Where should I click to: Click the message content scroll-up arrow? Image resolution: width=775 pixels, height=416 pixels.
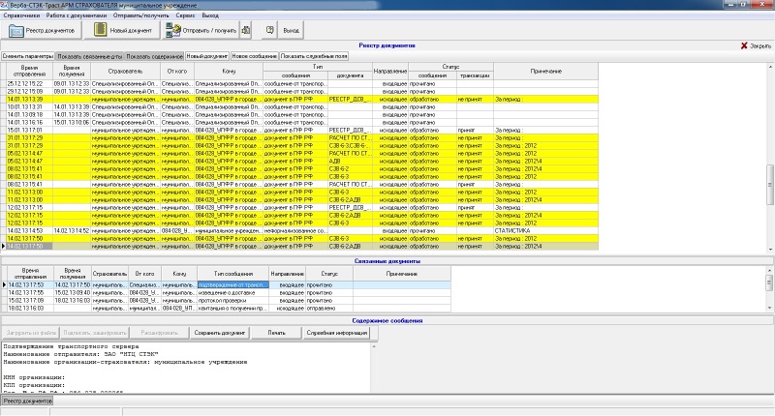[374, 346]
